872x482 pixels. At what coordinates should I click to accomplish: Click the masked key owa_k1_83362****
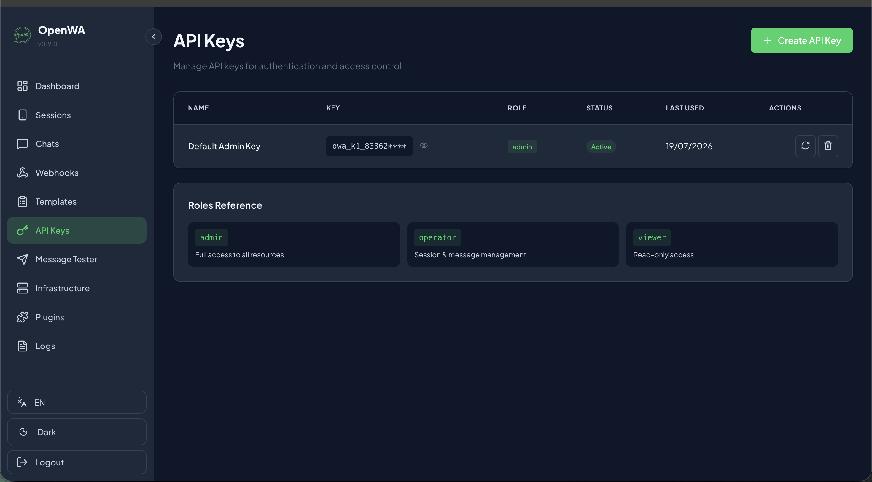click(x=369, y=146)
